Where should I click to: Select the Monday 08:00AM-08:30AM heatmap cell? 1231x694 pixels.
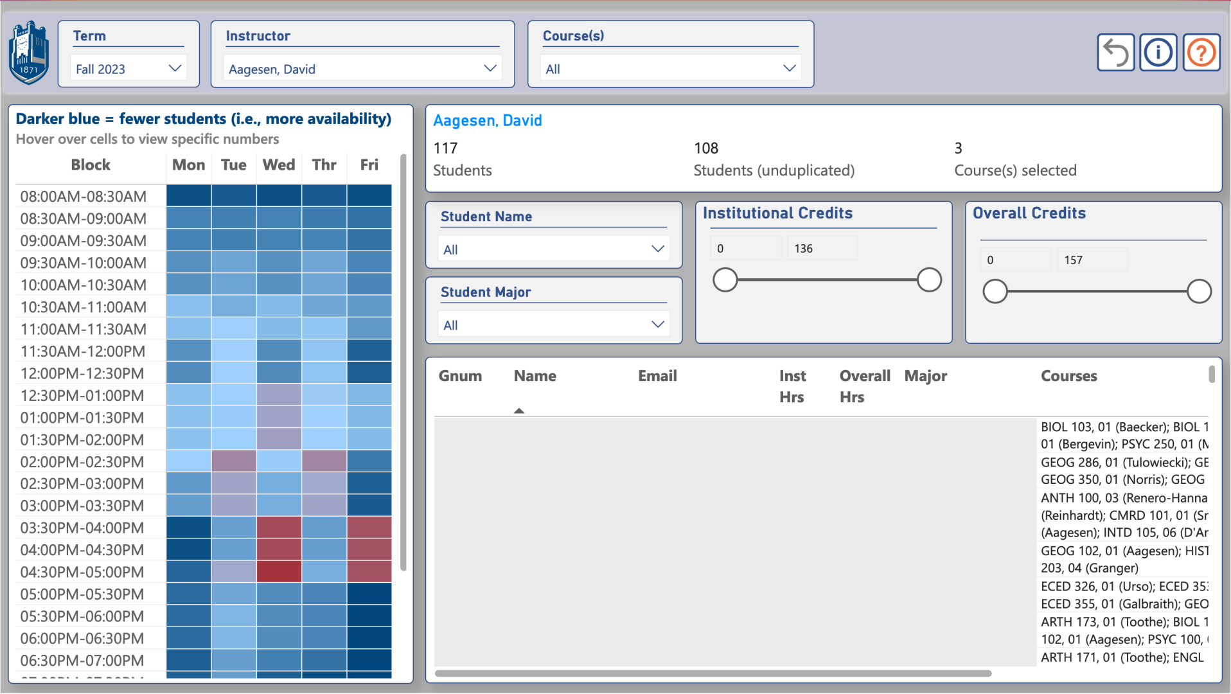189,196
